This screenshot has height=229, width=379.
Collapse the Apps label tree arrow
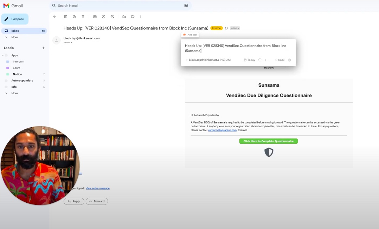[3, 55]
